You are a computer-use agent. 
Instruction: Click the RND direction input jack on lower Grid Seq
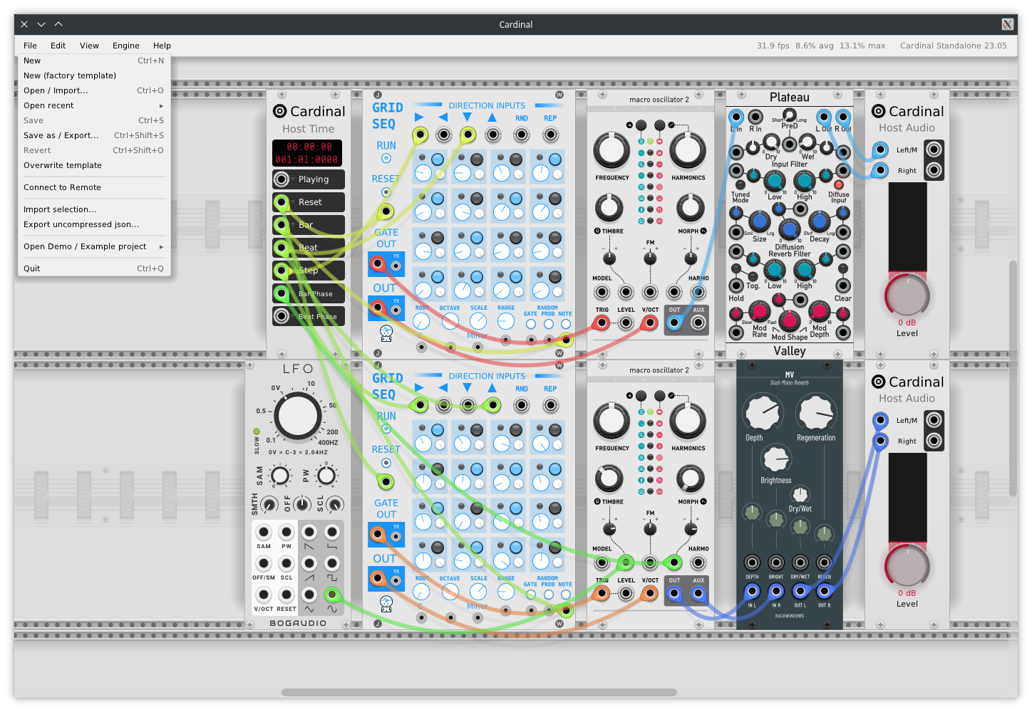click(522, 405)
